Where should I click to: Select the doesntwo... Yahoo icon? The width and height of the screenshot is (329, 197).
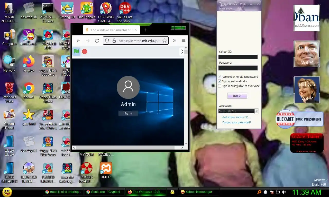pos(29,37)
